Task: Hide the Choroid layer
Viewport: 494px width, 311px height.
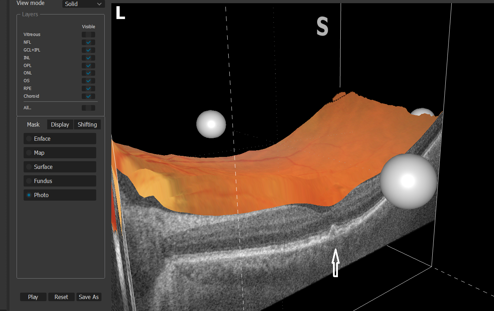Action: (x=88, y=96)
